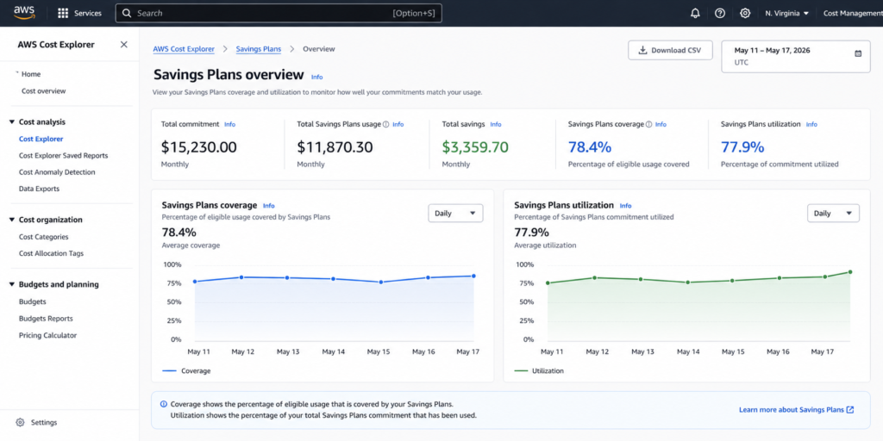Viewport: 883px width, 441px height.
Task: Open Cost Explorer Saved Reports
Action: coord(63,156)
